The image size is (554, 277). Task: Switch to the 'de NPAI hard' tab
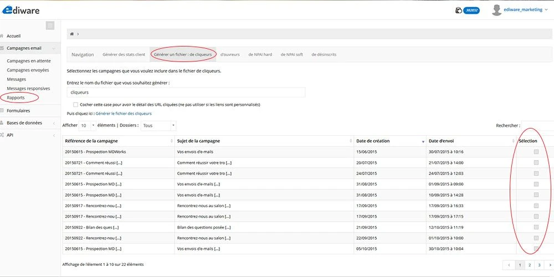pos(260,54)
